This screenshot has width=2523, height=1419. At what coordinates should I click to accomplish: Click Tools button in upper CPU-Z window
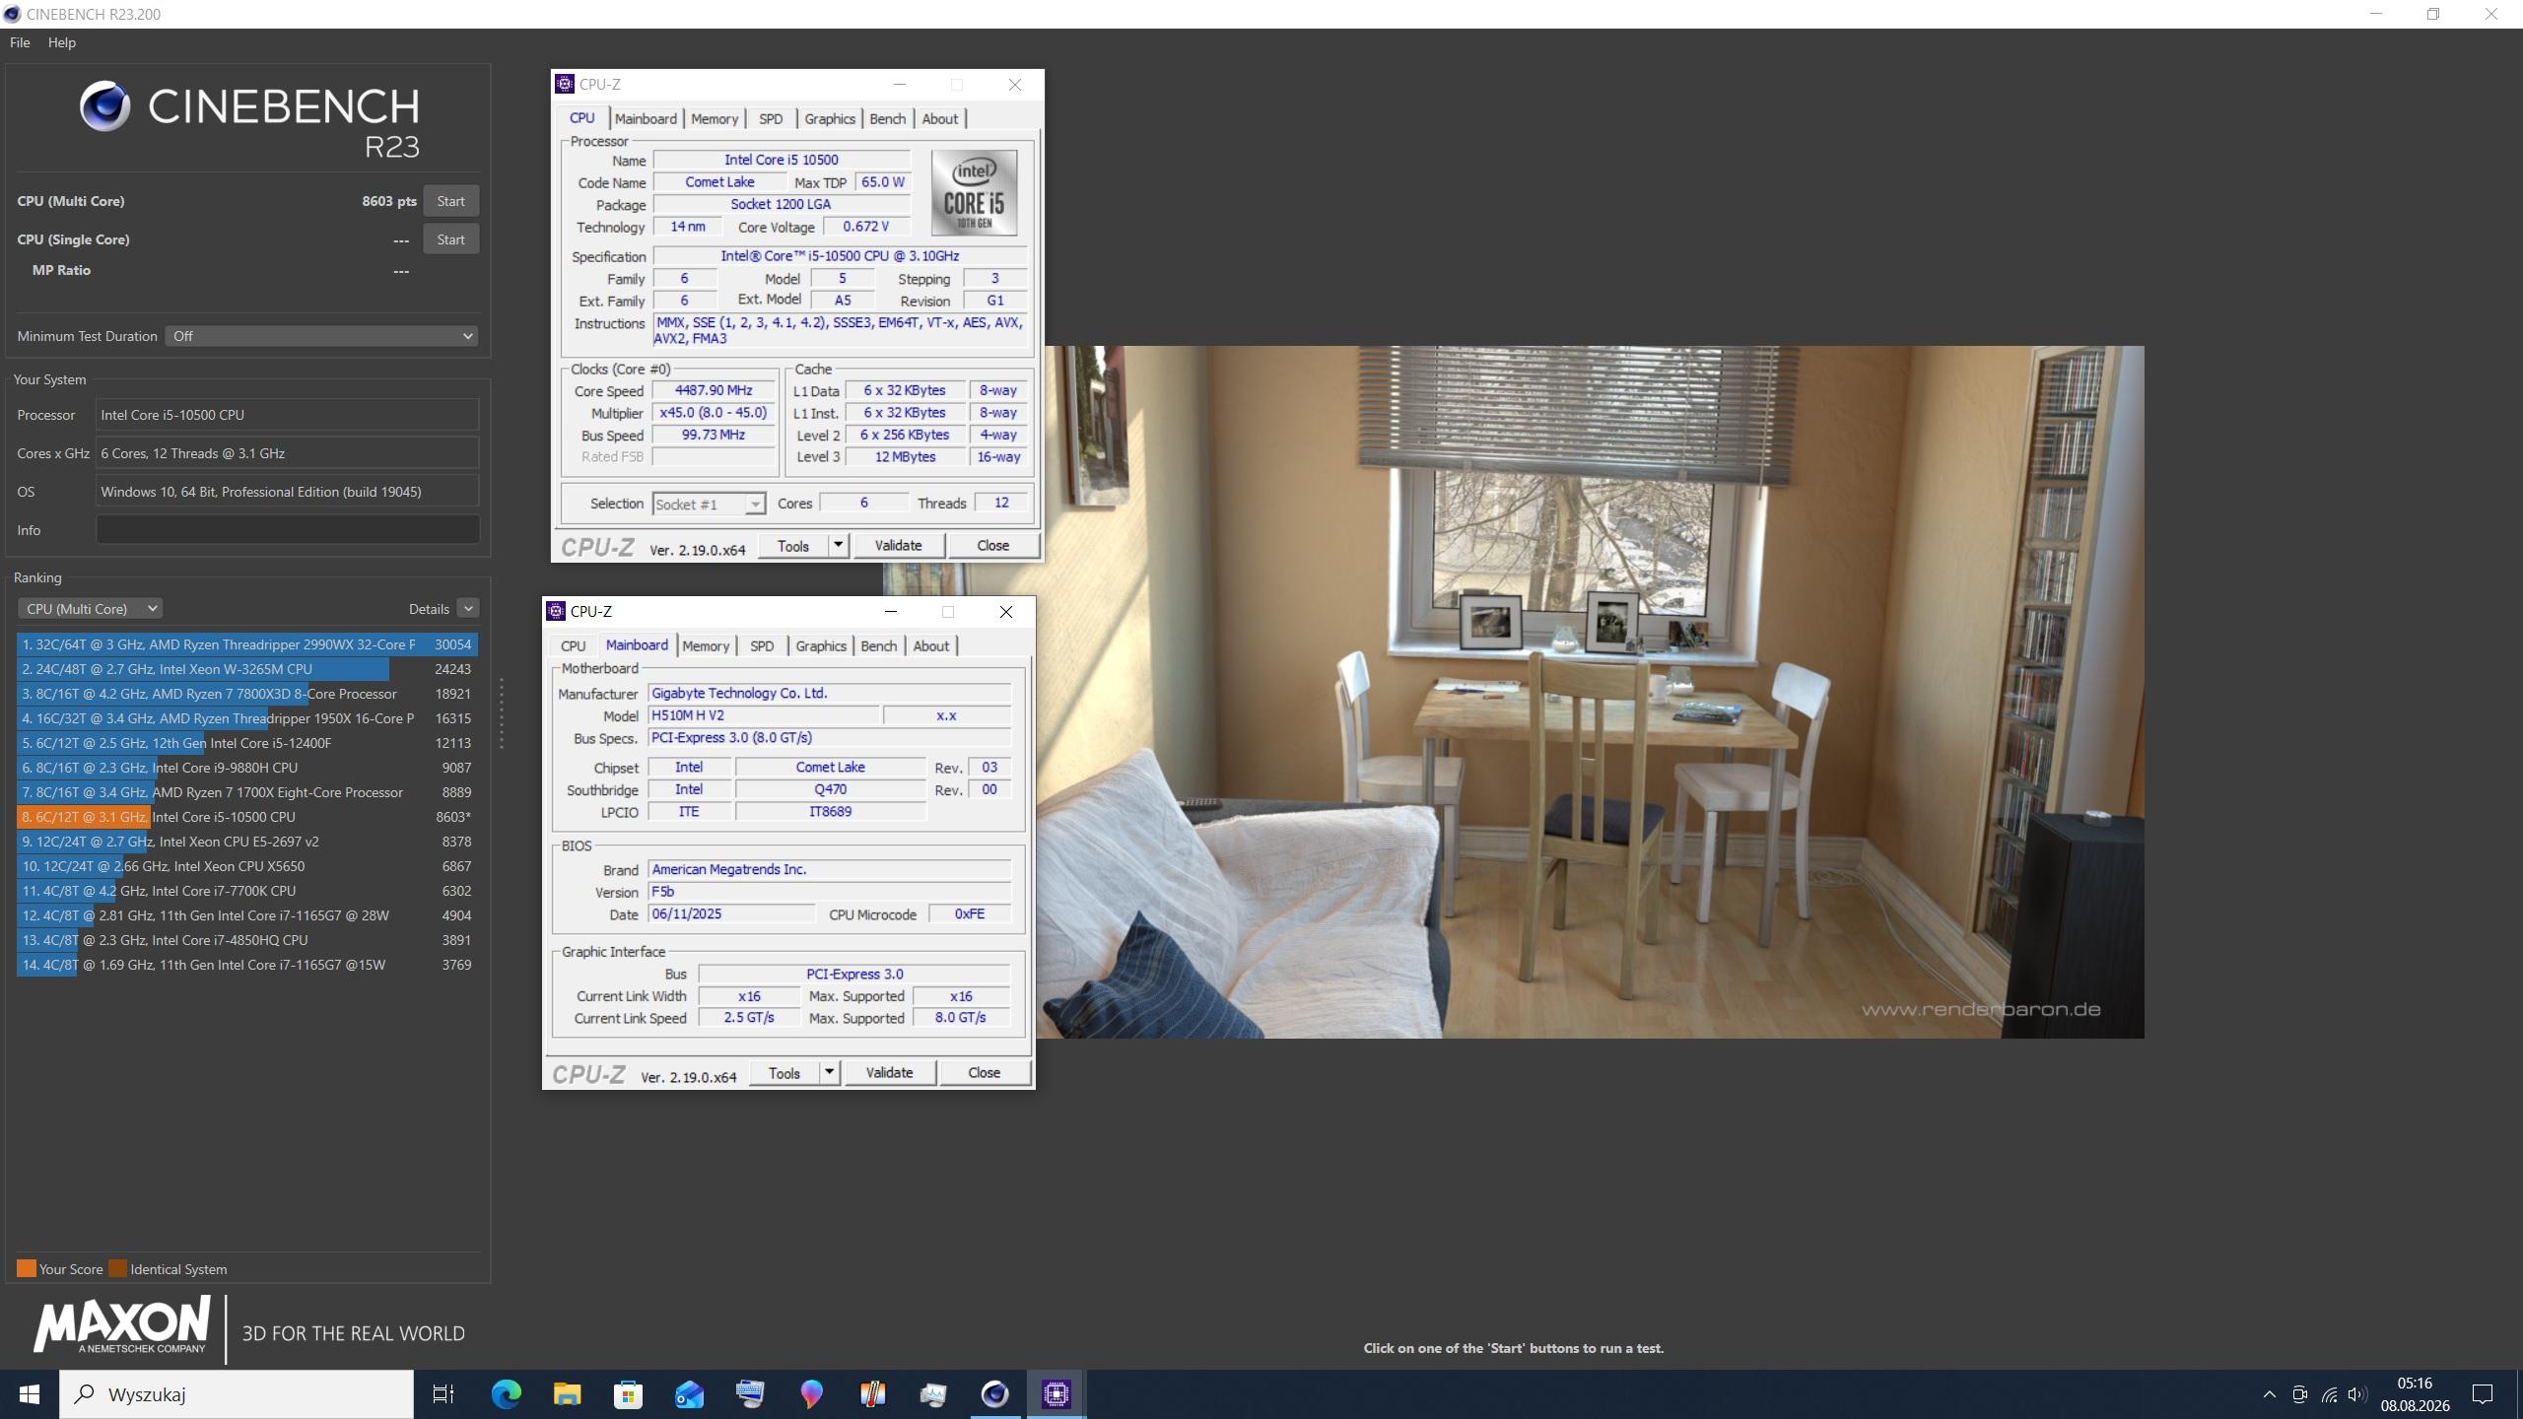click(x=793, y=545)
